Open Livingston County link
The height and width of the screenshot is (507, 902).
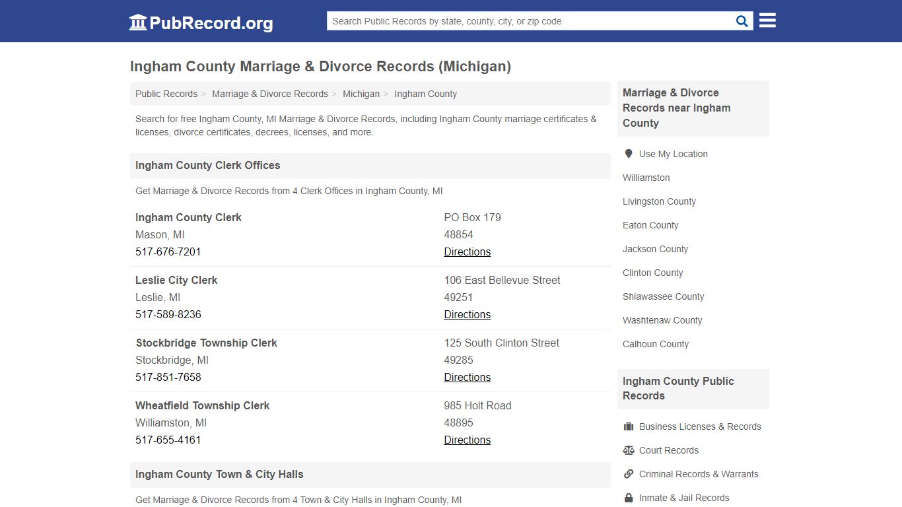659,201
